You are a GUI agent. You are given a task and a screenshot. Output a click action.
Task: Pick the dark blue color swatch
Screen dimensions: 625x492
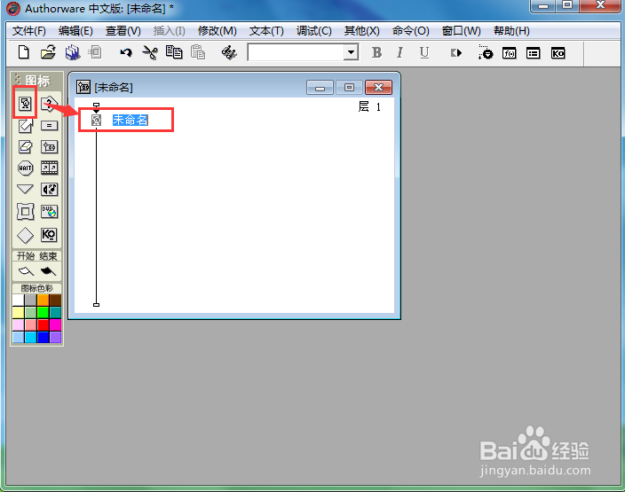[43, 337]
